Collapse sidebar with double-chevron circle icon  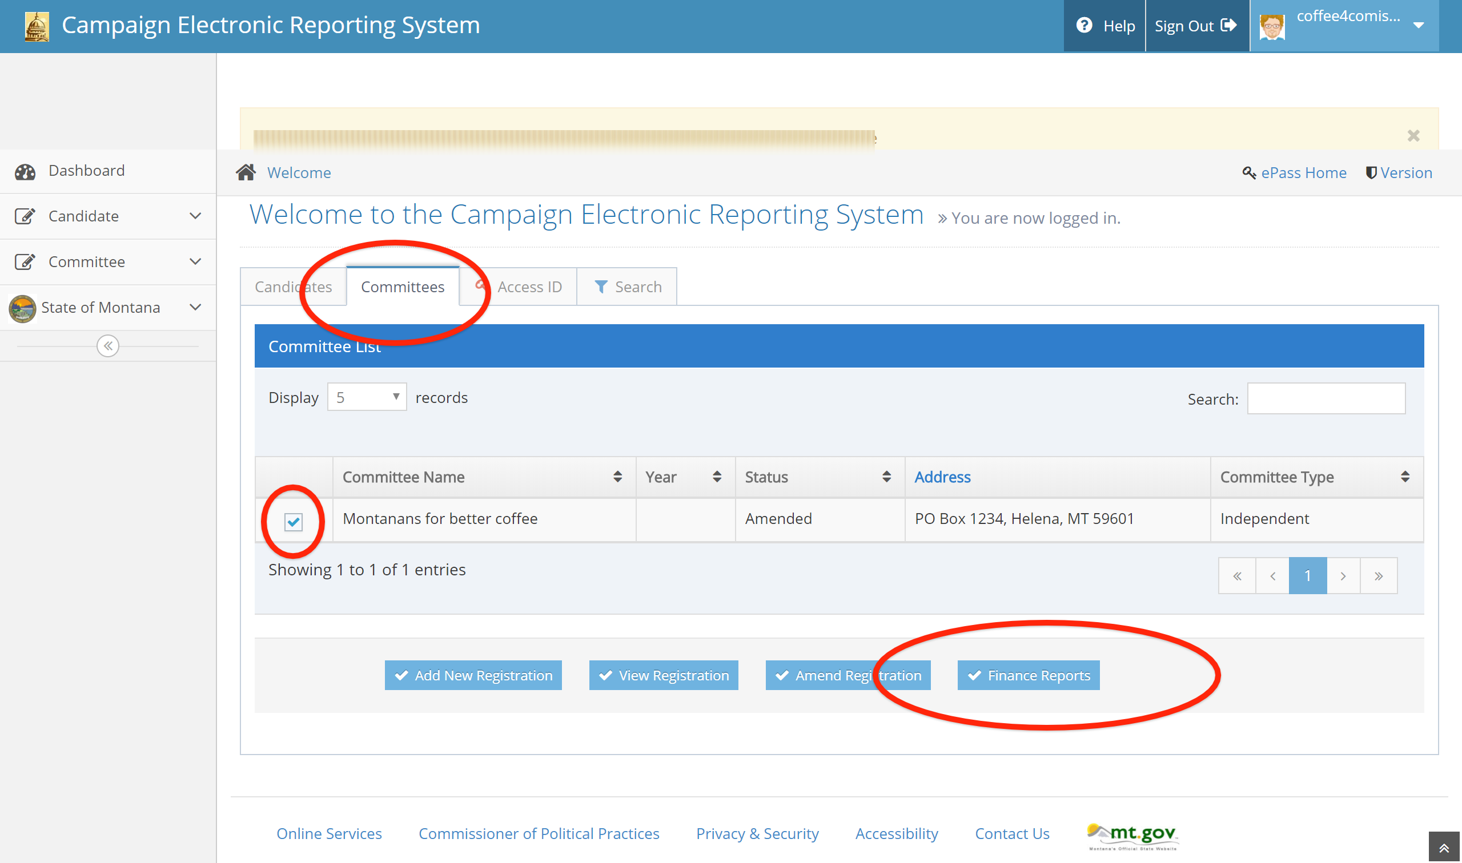click(107, 346)
